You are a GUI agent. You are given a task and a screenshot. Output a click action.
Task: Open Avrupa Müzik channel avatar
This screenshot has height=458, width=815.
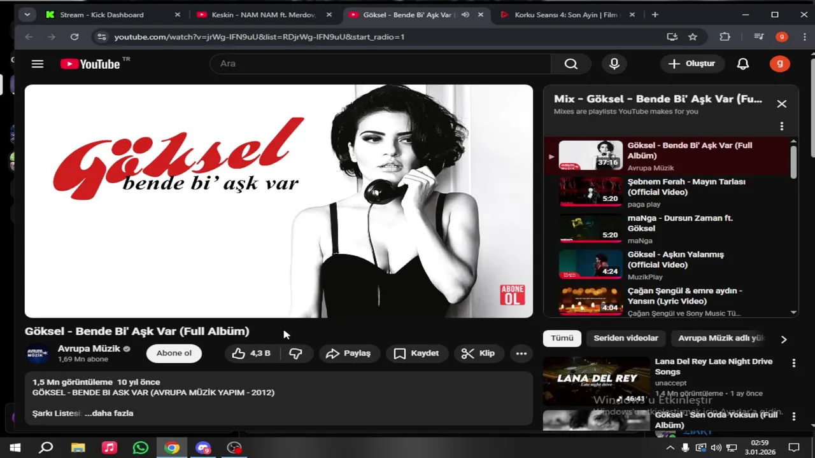pyautogui.click(x=38, y=354)
